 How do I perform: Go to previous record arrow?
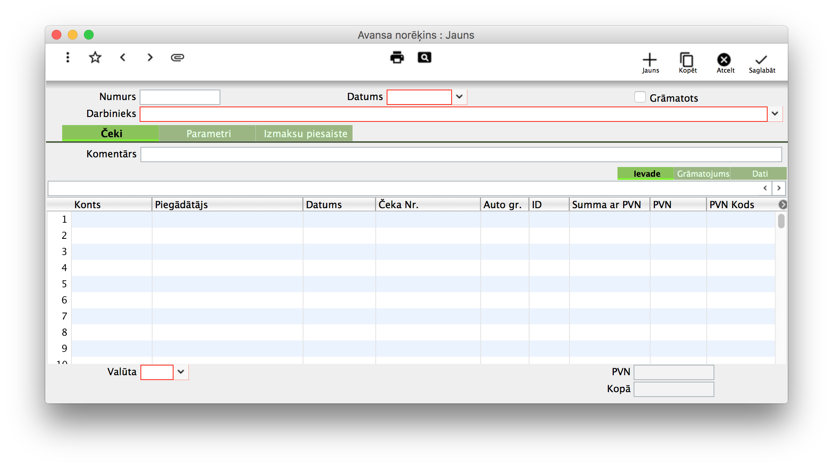tap(123, 57)
